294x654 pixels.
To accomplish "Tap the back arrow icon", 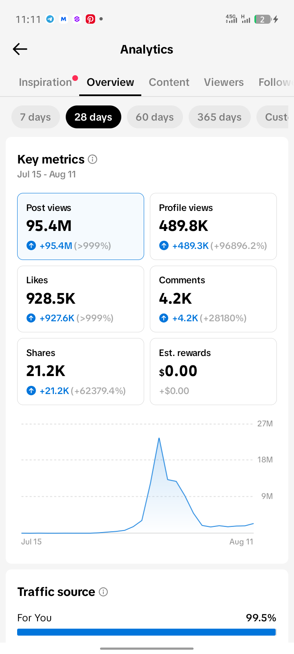I will (20, 49).
